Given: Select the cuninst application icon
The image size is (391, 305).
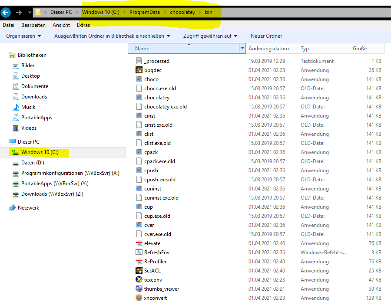Looking at the screenshot, I should pyautogui.click(x=139, y=188).
